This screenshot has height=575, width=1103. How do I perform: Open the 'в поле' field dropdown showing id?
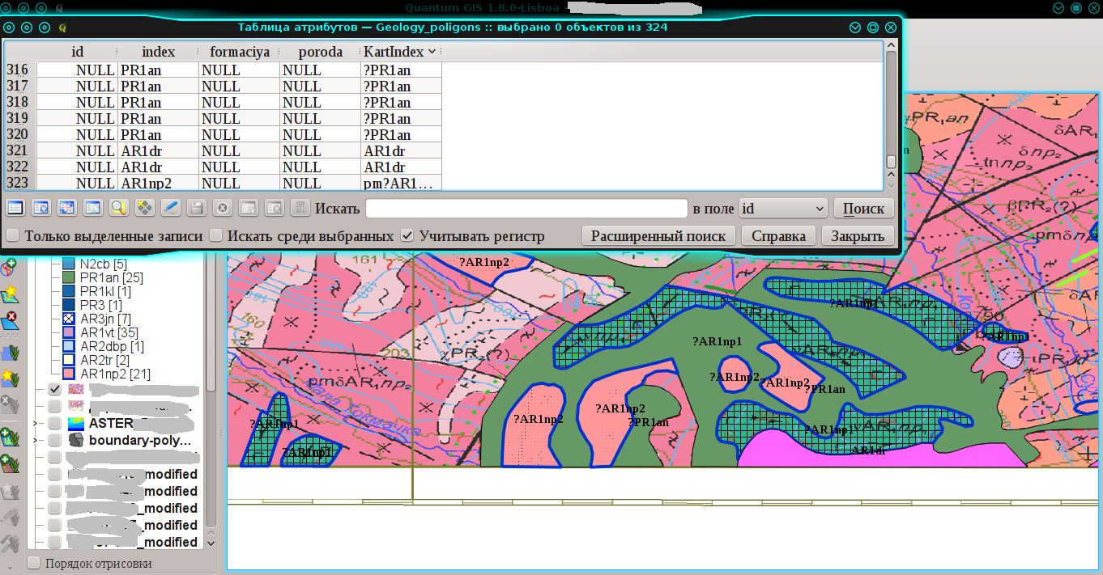coord(782,209)
